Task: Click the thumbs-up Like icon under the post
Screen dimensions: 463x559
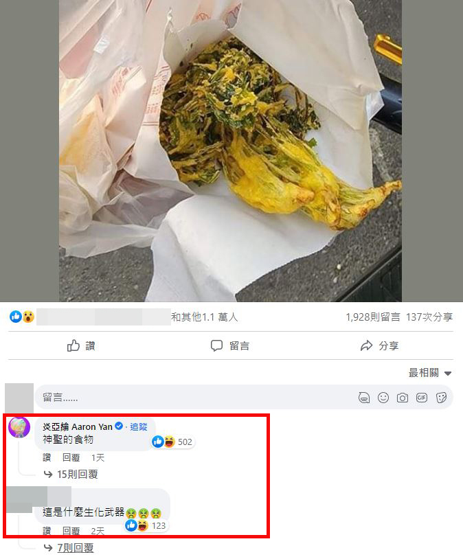Action: click(74, 345)
